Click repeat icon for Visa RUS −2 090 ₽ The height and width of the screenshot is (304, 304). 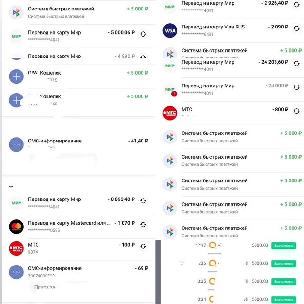[x=296, y=28]
